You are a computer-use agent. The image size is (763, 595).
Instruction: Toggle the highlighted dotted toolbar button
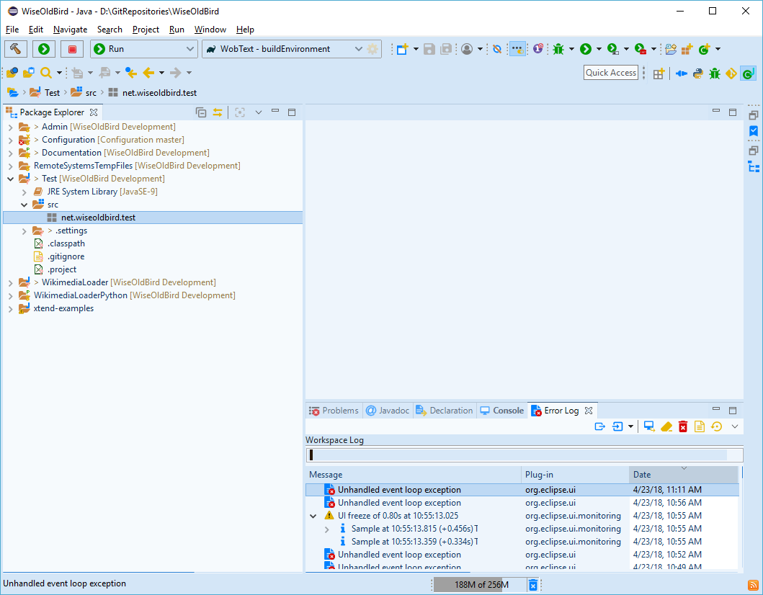(x=517, y=49)
